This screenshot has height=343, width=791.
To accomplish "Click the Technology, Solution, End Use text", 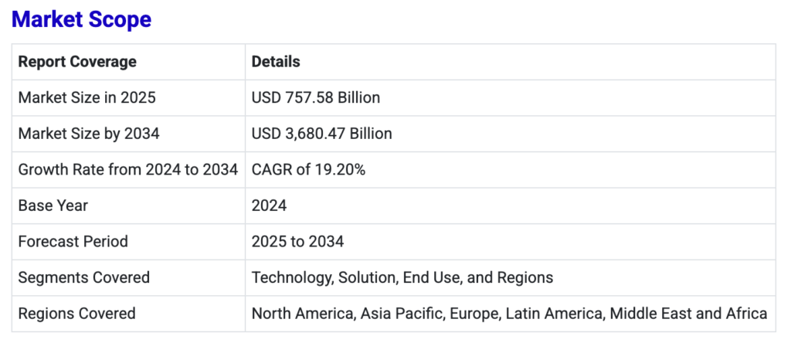I will (x=355, y=277).
